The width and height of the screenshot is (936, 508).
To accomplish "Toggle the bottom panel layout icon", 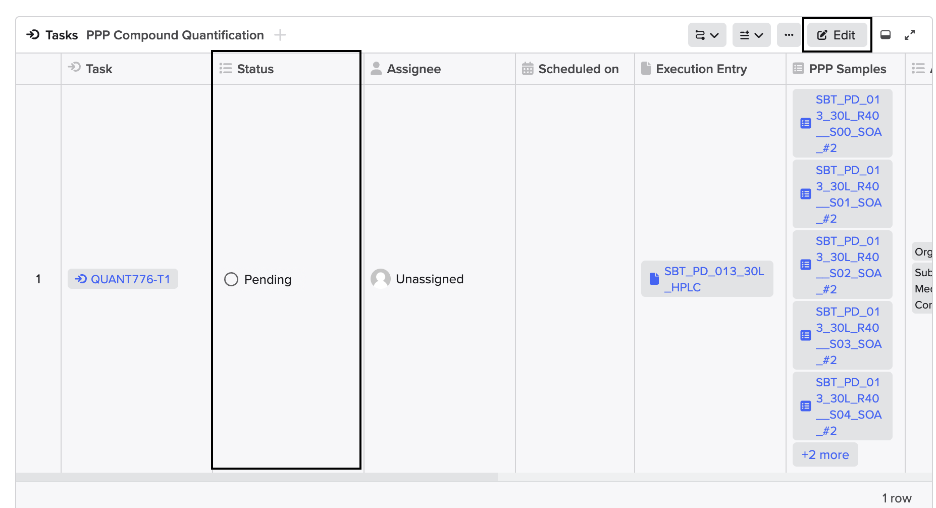I will (886, 35).
